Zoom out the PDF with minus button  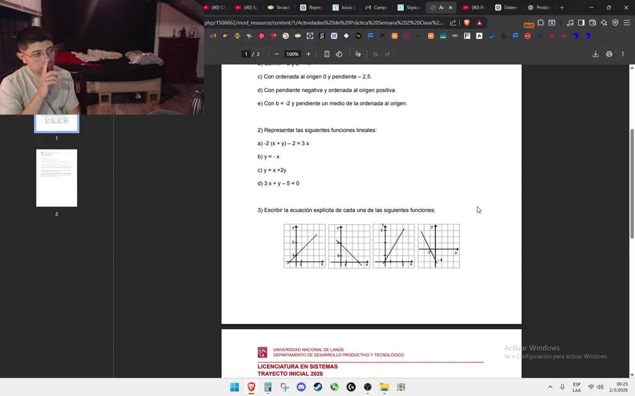coord(277,54)
